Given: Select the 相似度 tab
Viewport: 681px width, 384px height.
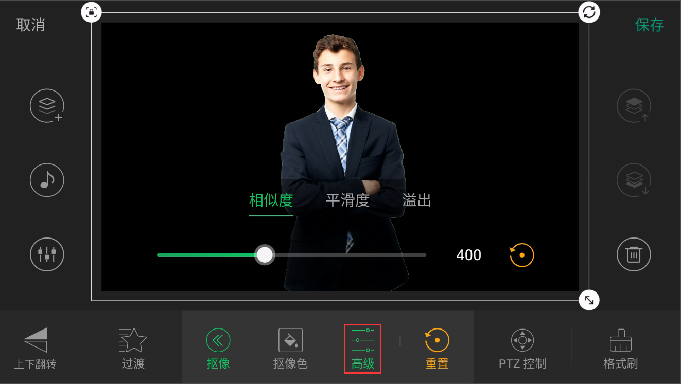Looking at the screenshot, I should coord(271,200).
